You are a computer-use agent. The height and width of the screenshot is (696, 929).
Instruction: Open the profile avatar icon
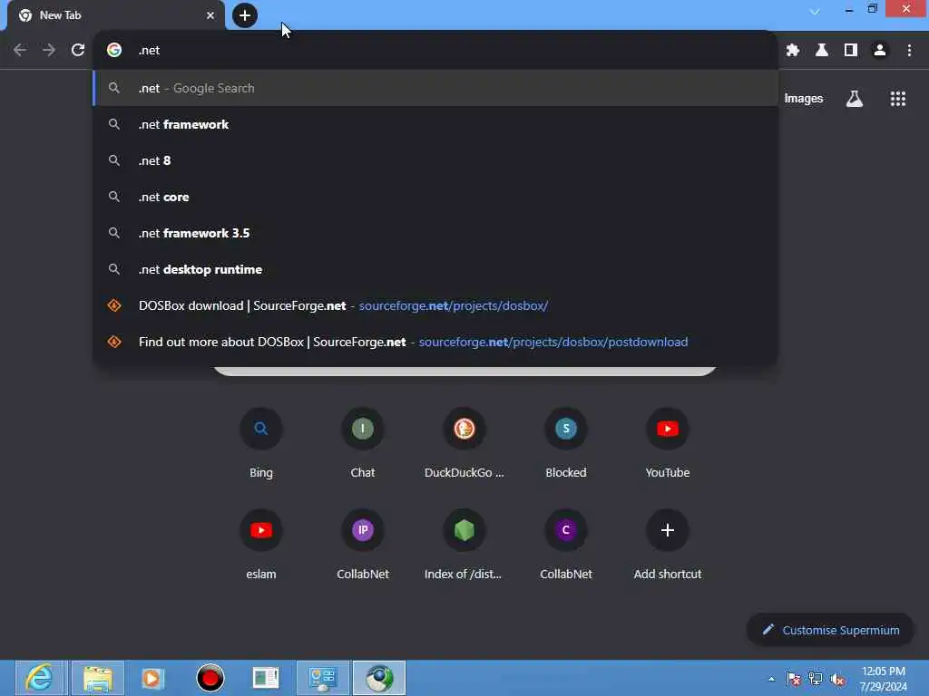click(880, 51)
